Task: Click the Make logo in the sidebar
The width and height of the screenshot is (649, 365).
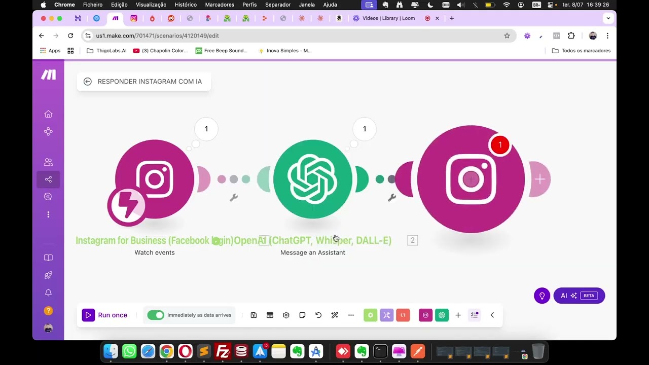Action: (x=48, y=75)
